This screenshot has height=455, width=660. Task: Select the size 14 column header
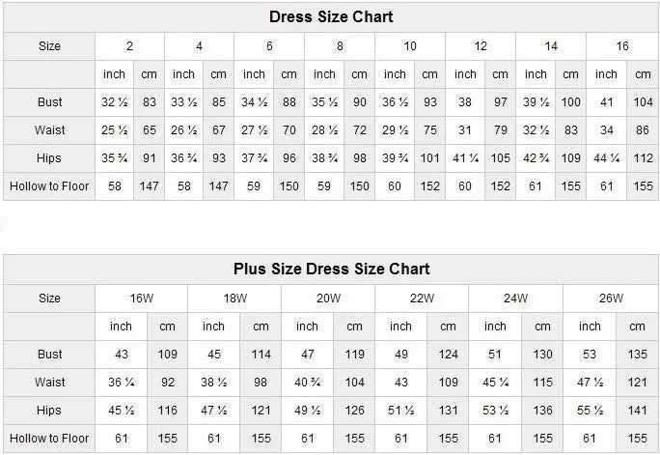click(x=551, y=46)
